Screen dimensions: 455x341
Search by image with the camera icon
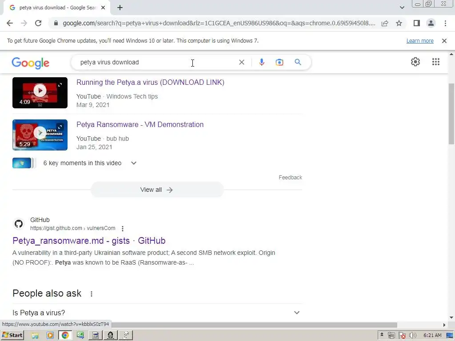point(279,62)
